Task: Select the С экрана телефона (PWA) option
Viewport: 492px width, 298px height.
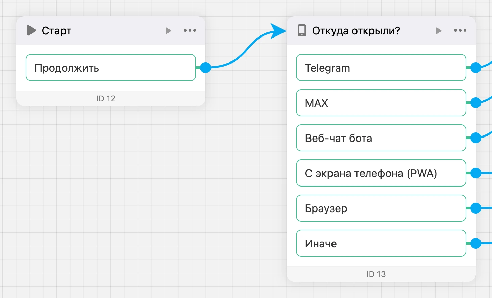Action: click(381, 173)
